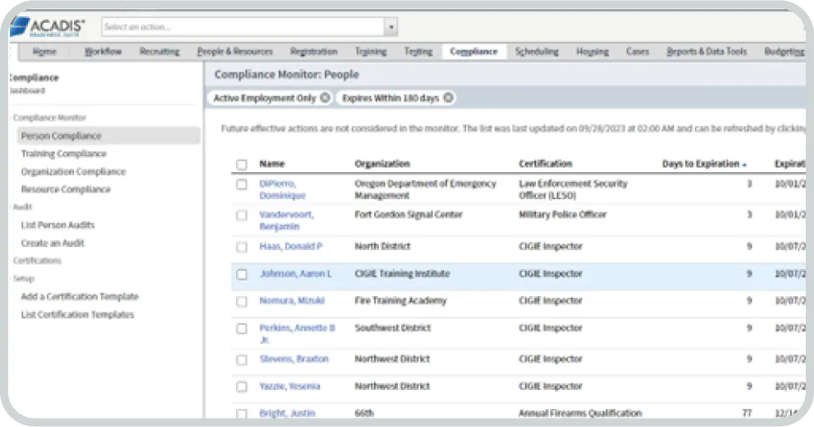Open the Select an action dropdown
The image size is (814, 427).
coord(391,27)
